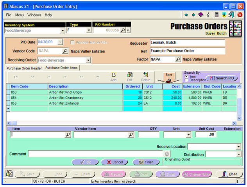Click the Factor field search magnifier
Viewport: 247px width, 187px height.
[x=178, y=60]
